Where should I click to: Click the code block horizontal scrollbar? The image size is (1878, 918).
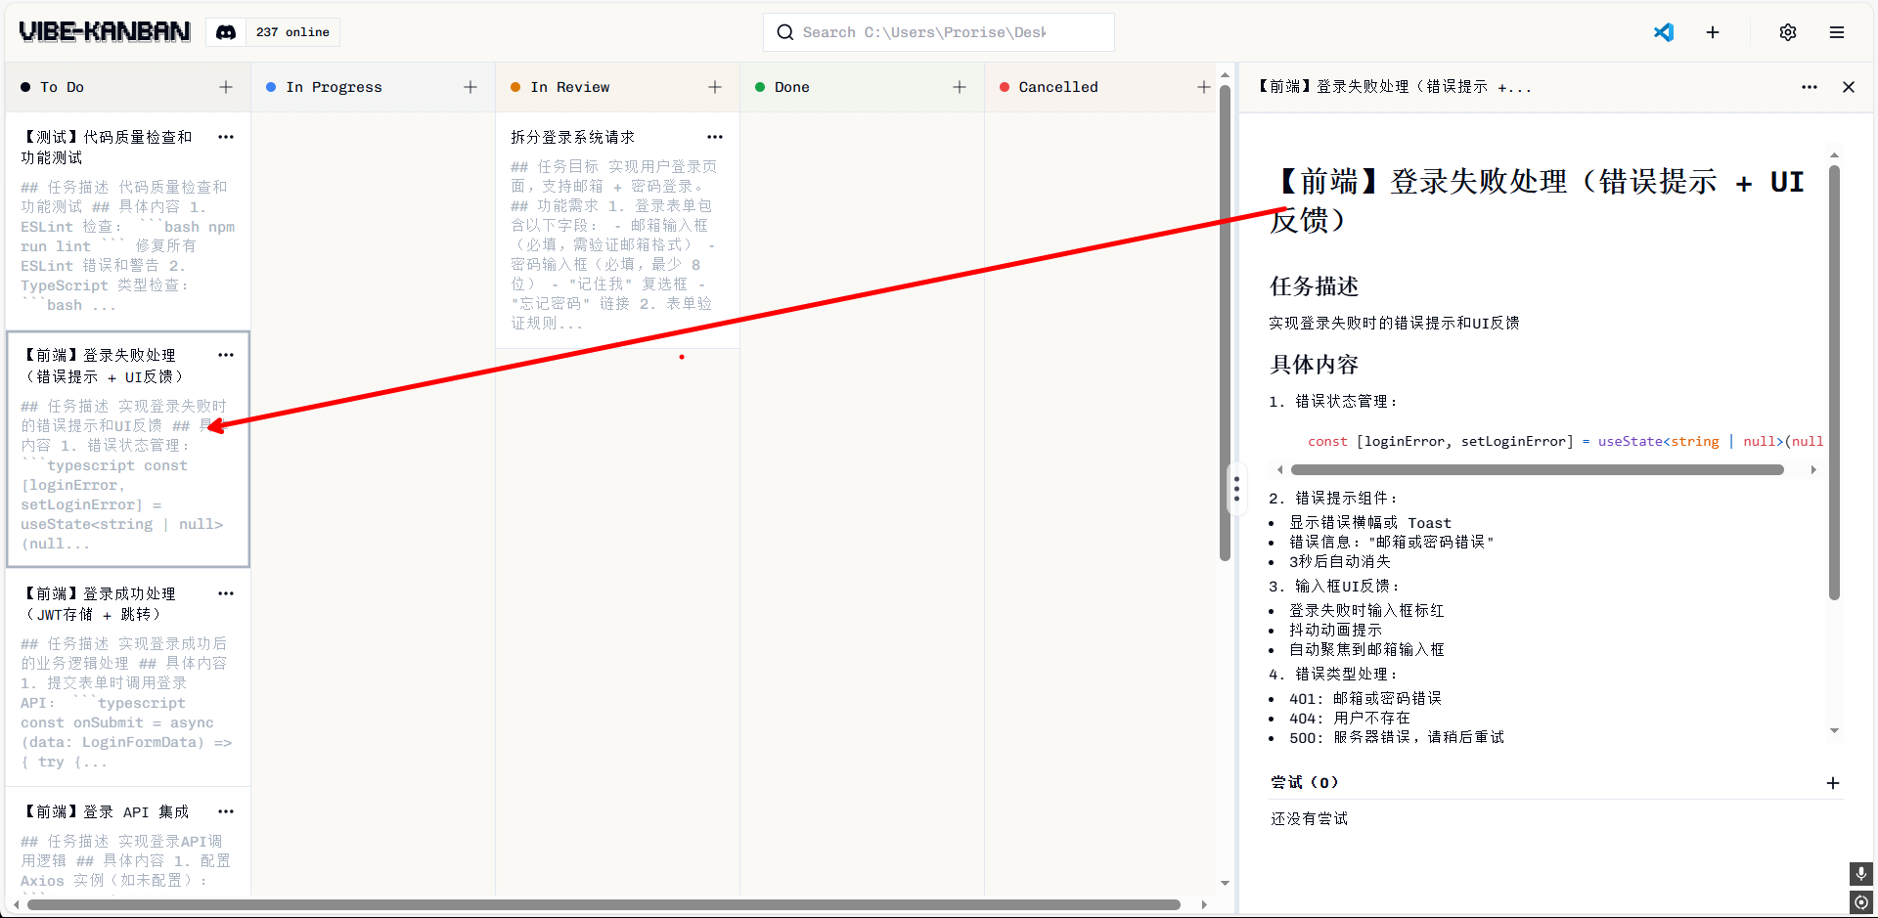1536,470
